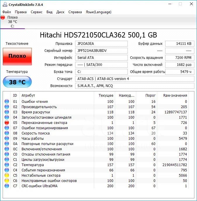This screenshot has width=197, height=201.
Task: Open the Файл menu
Action: pos(6,12)
